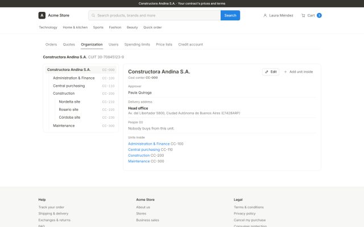Click the Head office address label
Image resolution: width=364 pixels, height=227 pixels.
point(138,108)
